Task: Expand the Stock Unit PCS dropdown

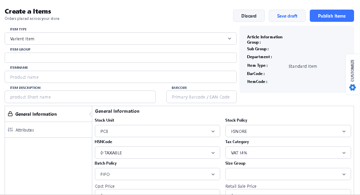Action: 157,131
